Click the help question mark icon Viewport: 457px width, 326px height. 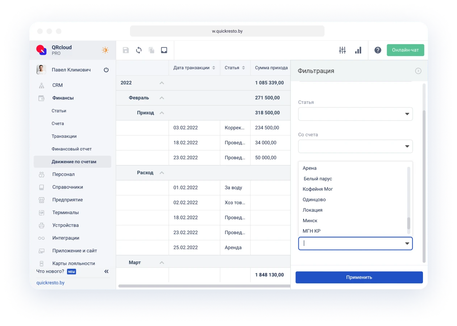378,50
